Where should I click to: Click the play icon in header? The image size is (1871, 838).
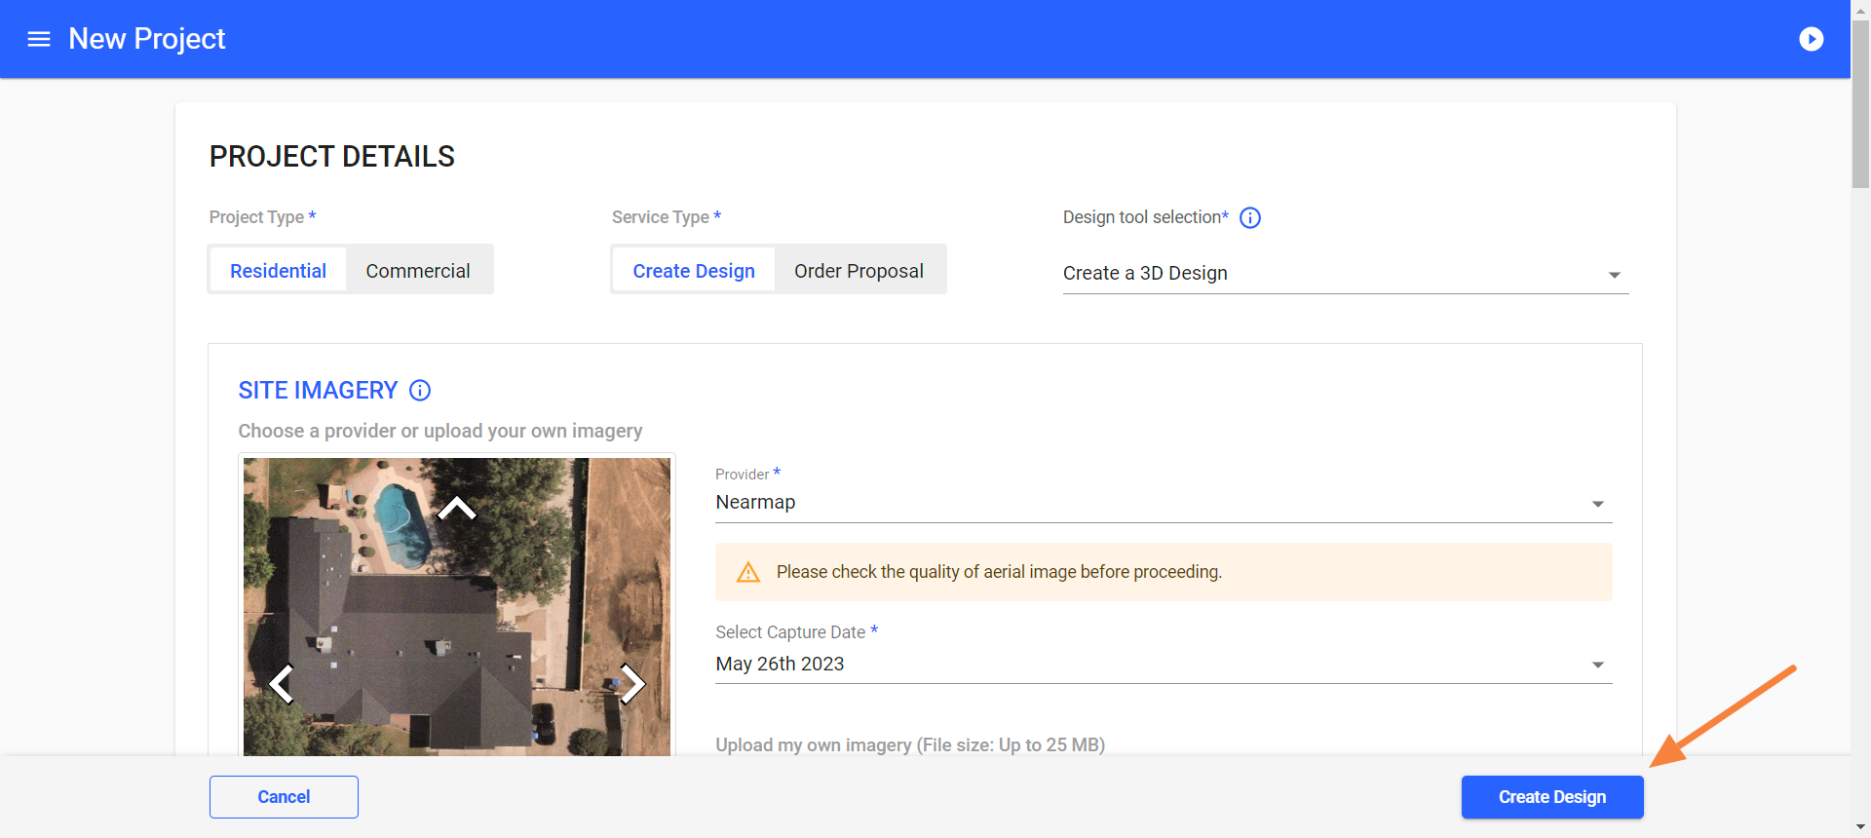pyautogui.click(x=1811, y=39)
